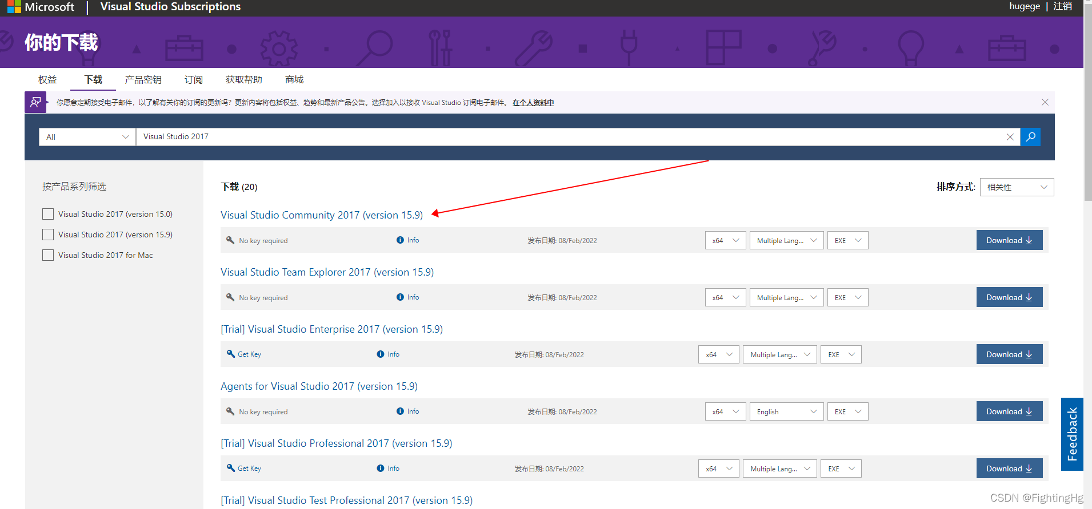Open Visual Studio Team Explorer 2017 link
This screenshot has width=1092, height=509.
tap(327, 272)
